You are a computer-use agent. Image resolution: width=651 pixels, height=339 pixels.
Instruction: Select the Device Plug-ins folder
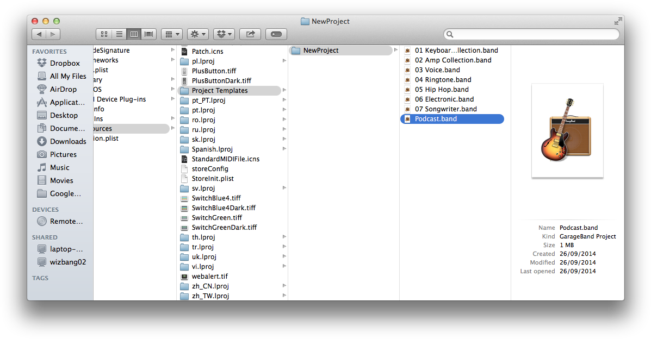coord(120,99)
